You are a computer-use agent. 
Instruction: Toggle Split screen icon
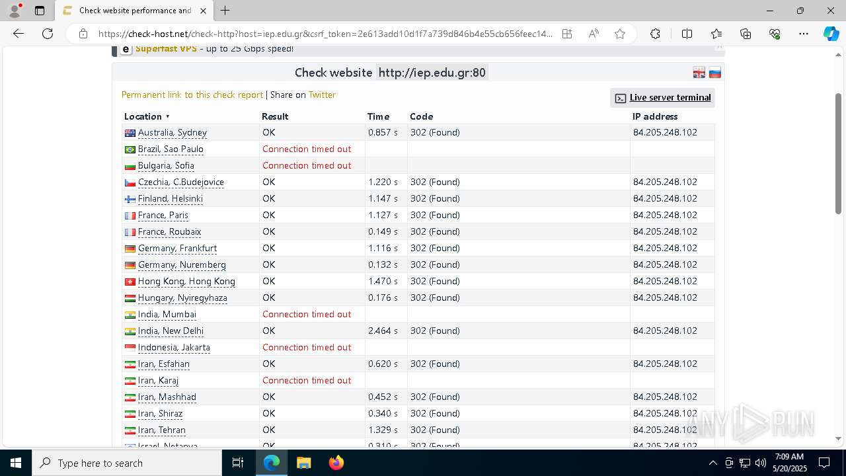(687, 34)
